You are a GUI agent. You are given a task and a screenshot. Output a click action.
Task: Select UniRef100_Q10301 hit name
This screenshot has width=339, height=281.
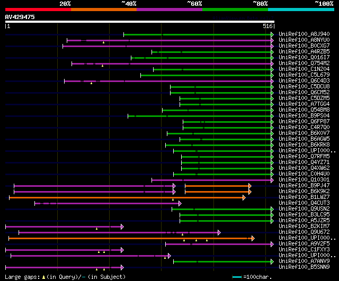(304, 180)
